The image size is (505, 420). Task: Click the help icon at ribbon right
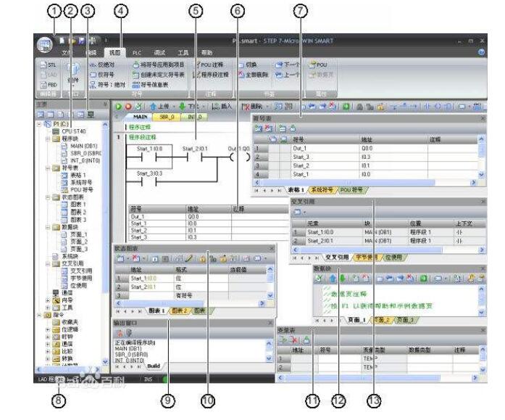click(482, 52)
